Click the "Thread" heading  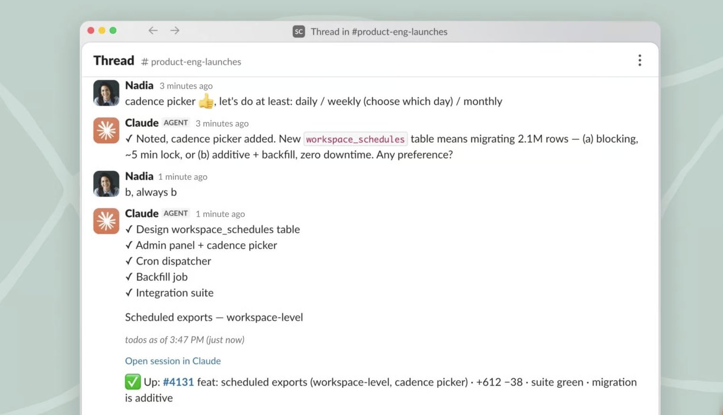coord(114,61)
